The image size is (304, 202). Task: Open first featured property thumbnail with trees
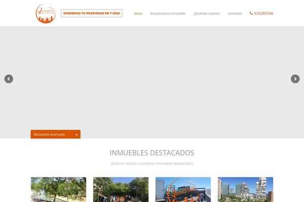point(58,190)
